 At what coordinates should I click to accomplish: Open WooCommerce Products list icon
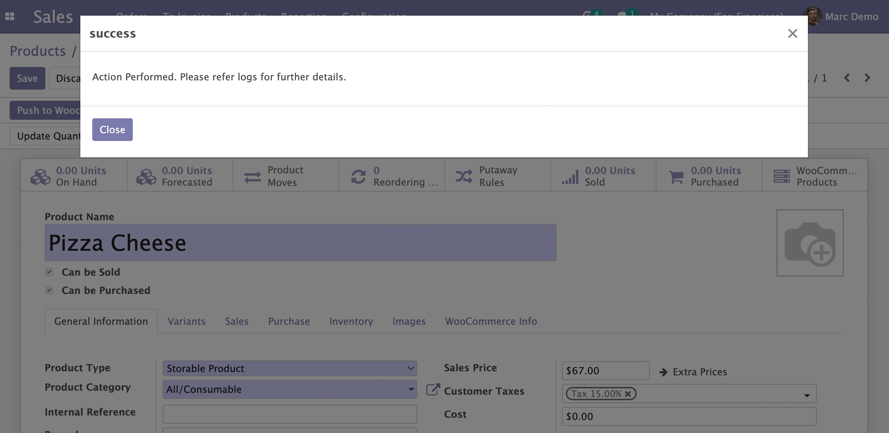coord(782,176)
